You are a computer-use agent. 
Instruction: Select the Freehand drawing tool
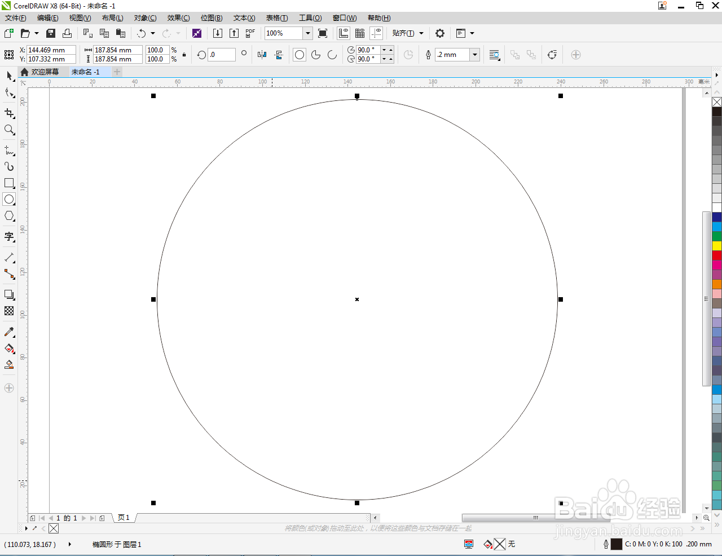click(9, 150)
